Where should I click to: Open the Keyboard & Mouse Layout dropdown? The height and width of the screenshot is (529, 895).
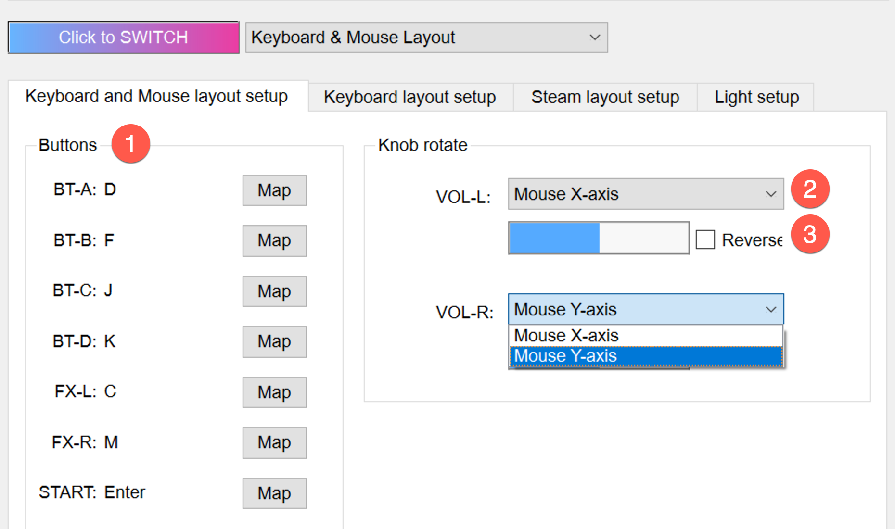(426, 38)
